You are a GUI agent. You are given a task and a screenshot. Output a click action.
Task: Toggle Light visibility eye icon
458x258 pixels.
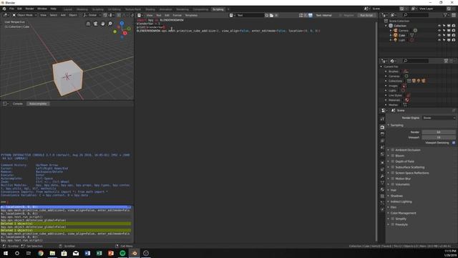click(x=439, y=40)
